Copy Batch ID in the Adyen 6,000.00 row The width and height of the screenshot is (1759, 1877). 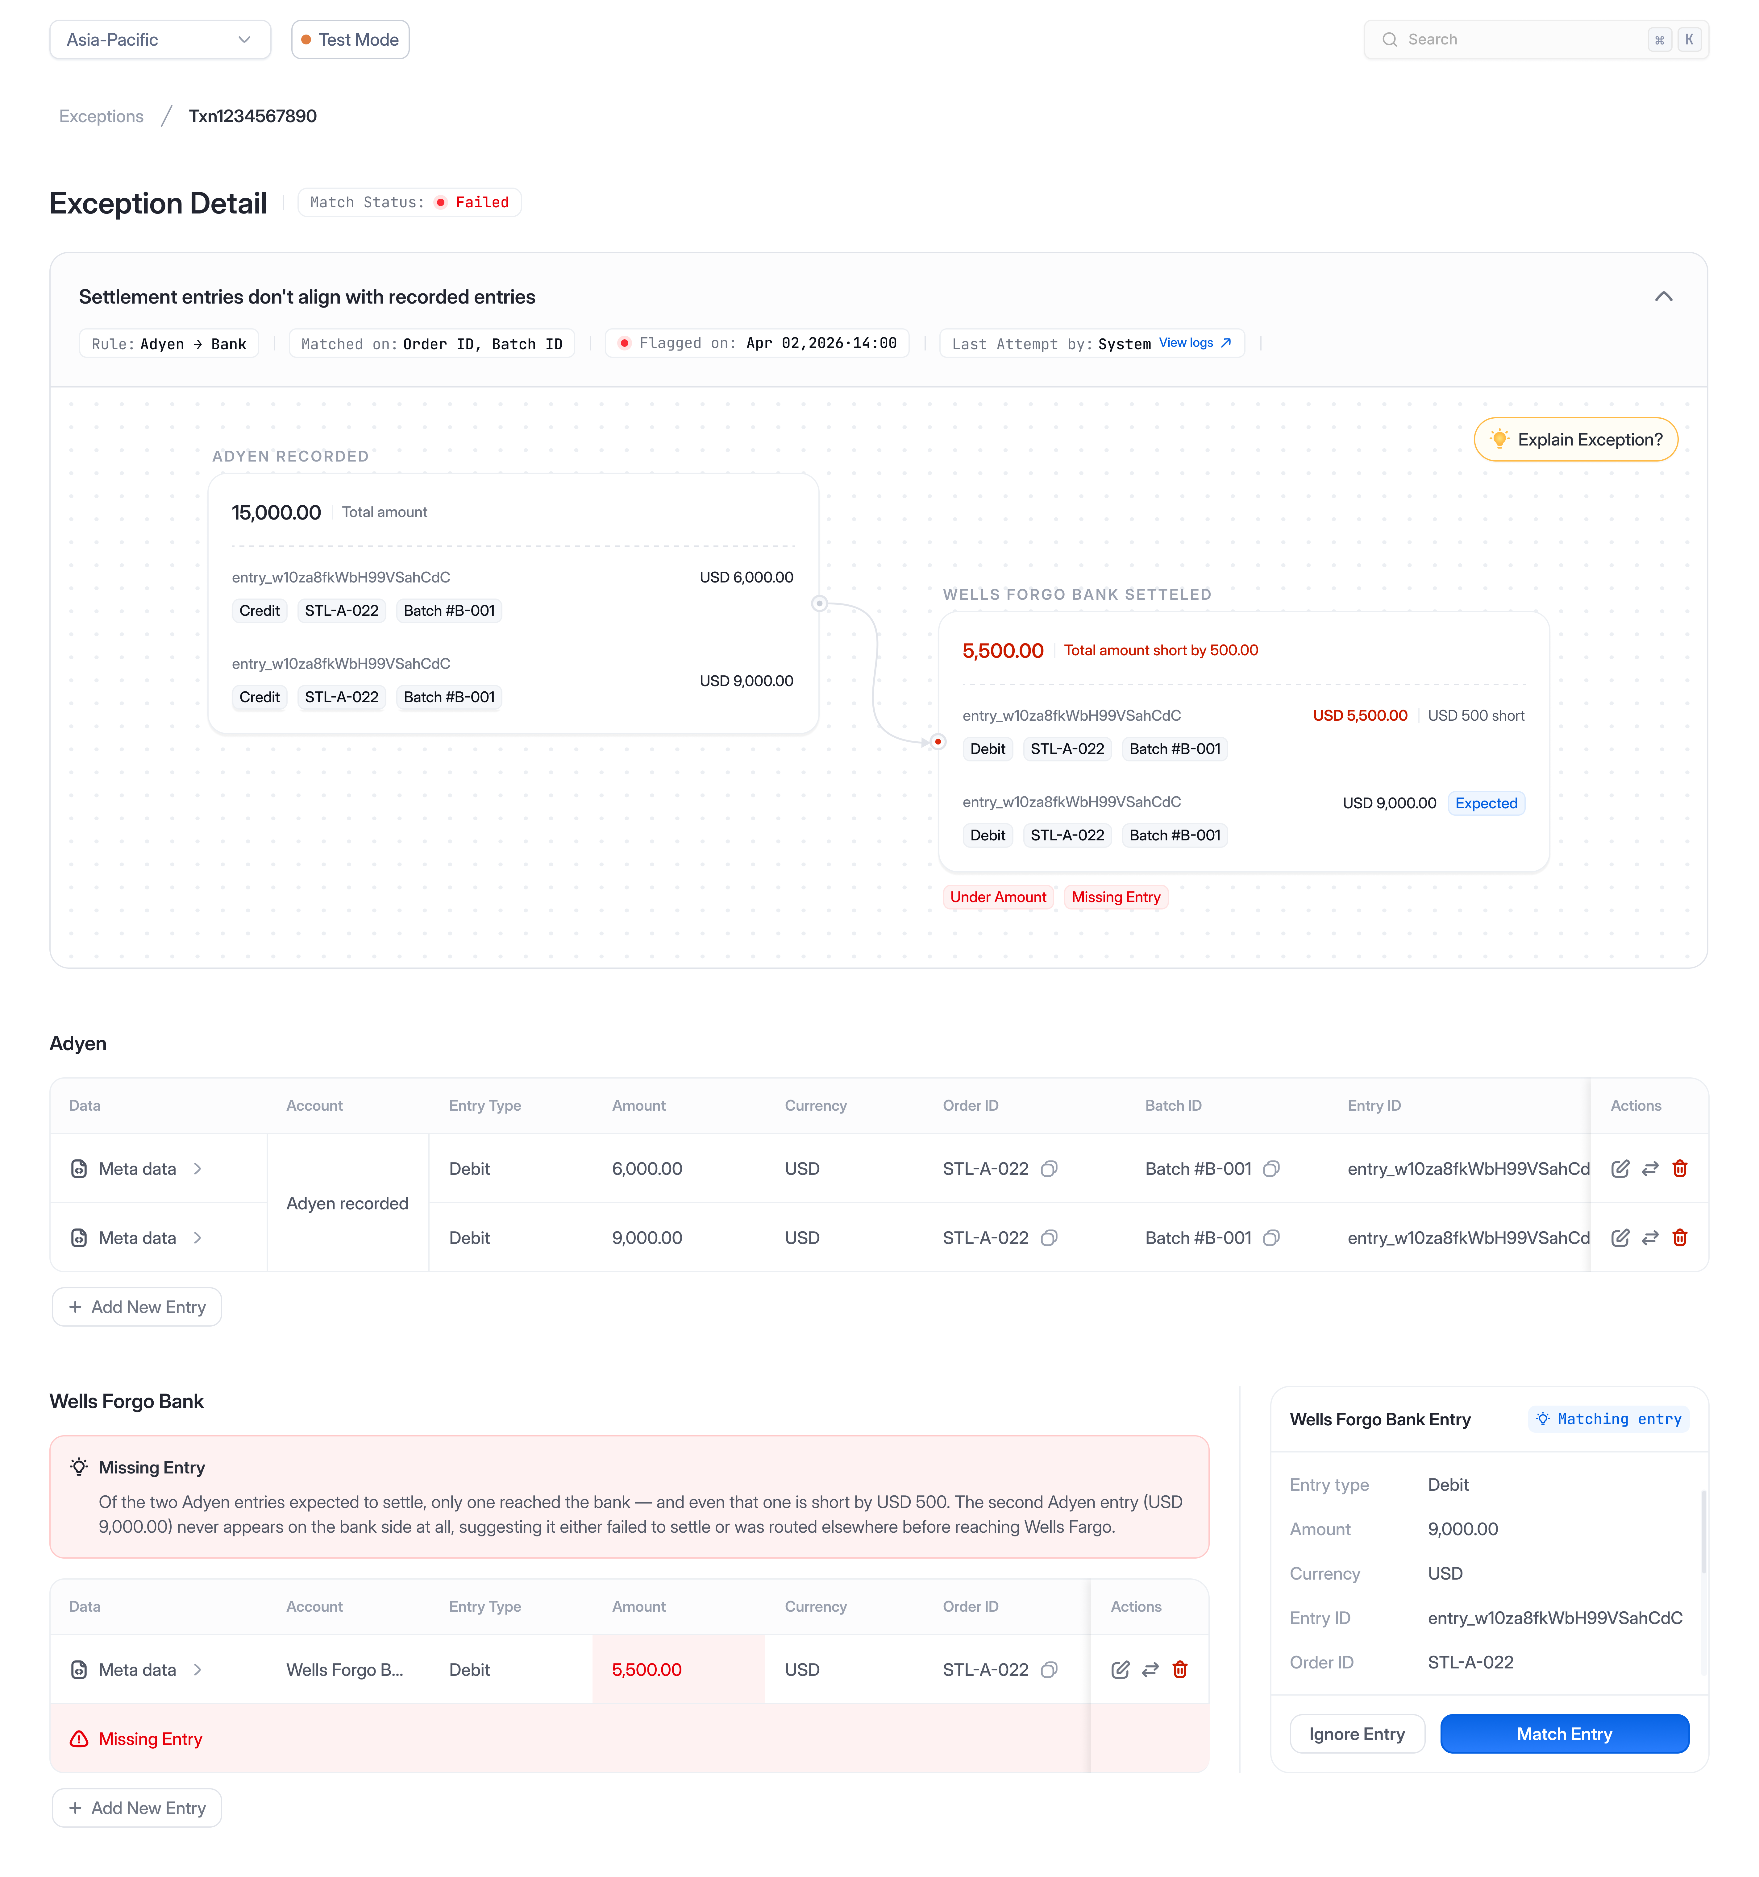[1272, 1169]
